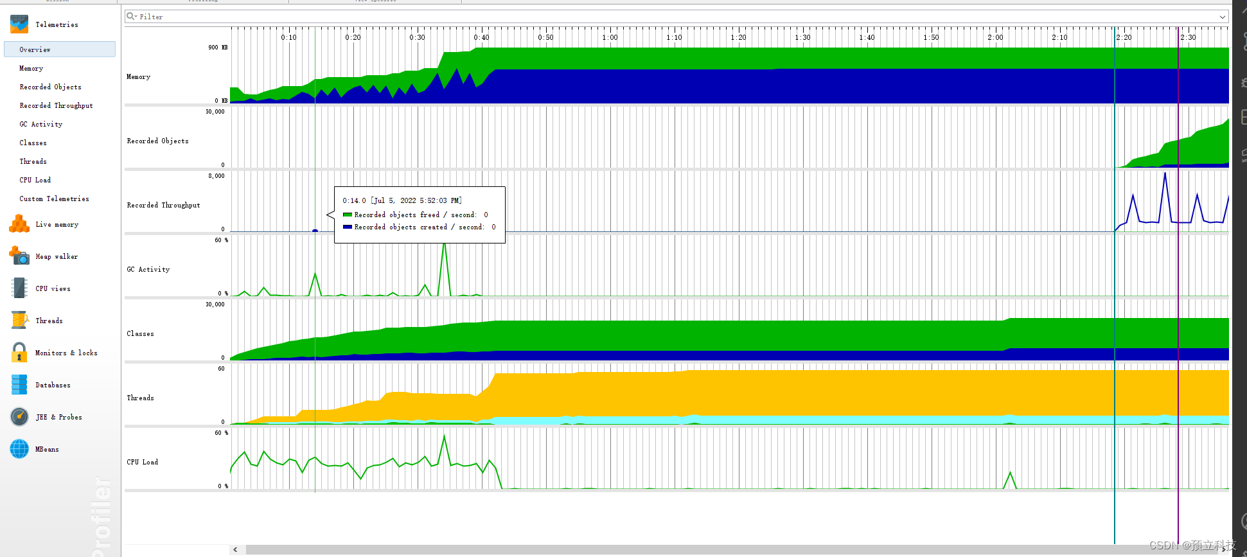The image size is (1247, 557).
Task: Open the Heap walker camera icon
Action: tap(19, 256)
